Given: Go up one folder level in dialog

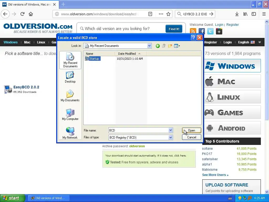Looking at the screenshot, I should pyautogui.click(x=164, y=46).
